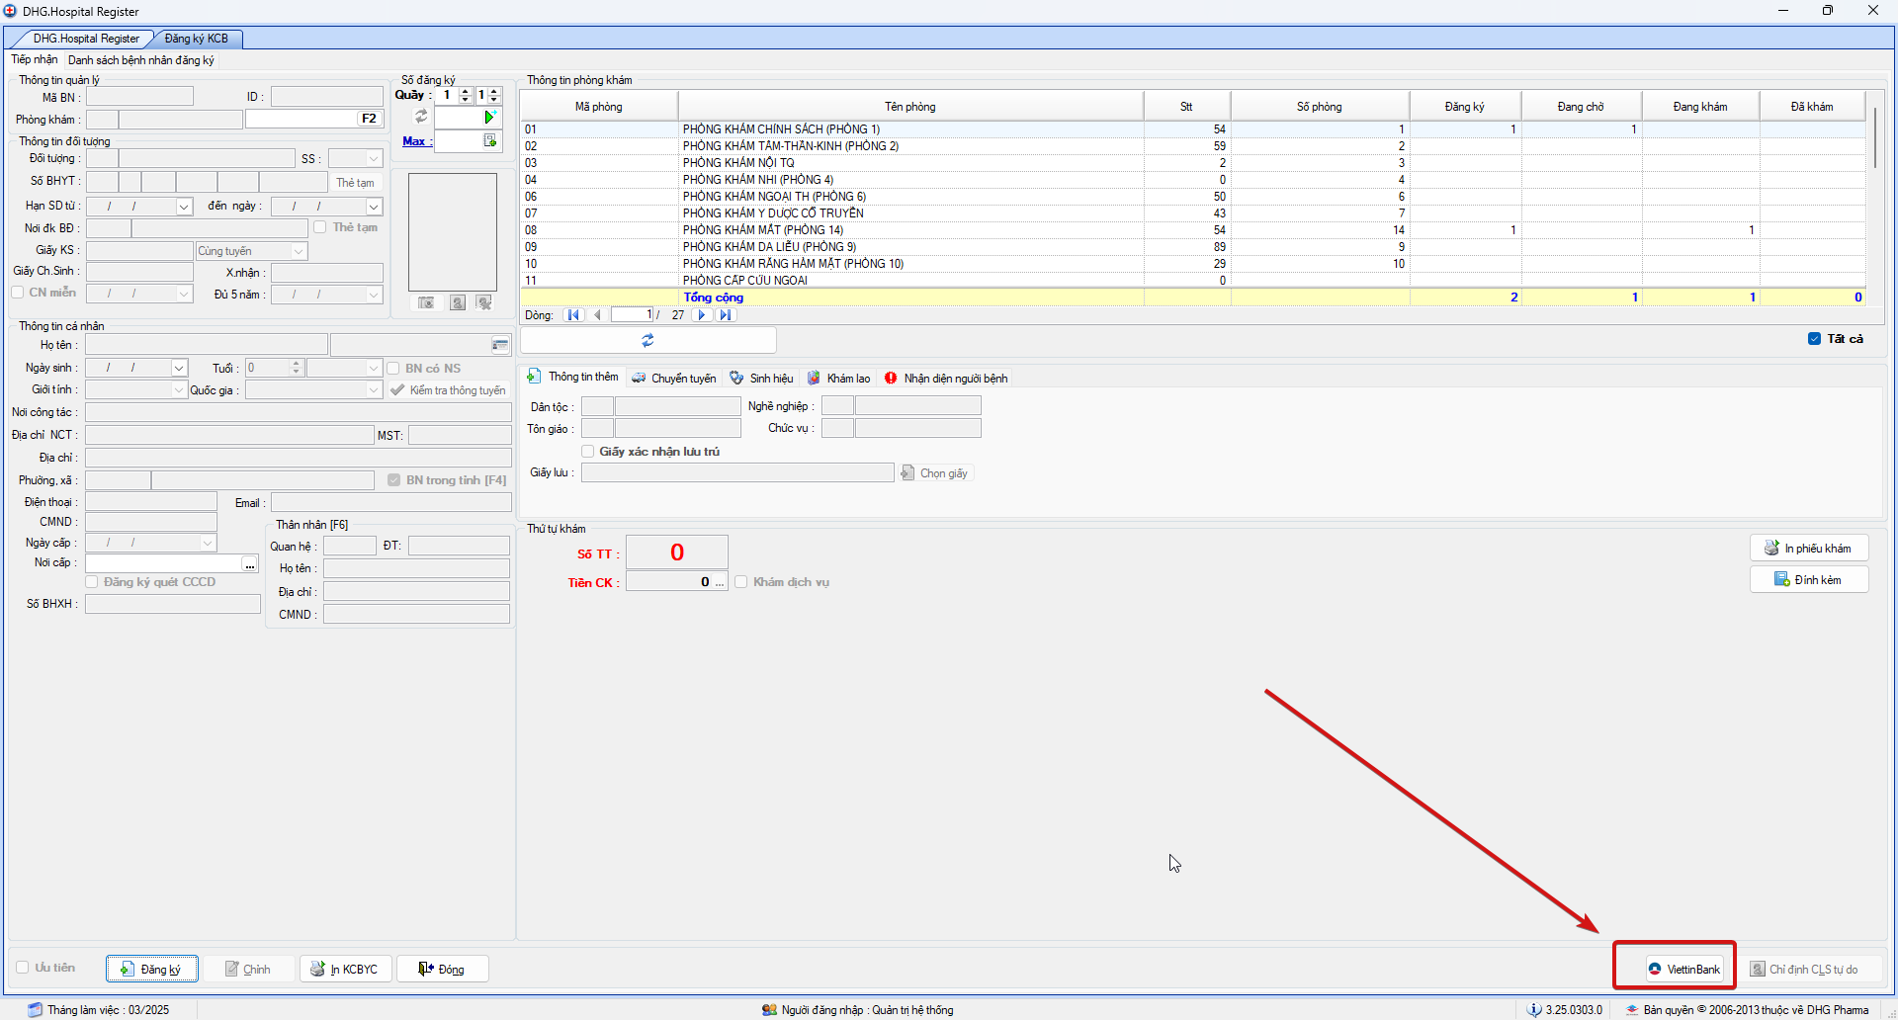Image resolution: width=1898 pixels, height=1020 pixels.
Task: Switch to the Đăng ký KCB tab
Action: 196,39
